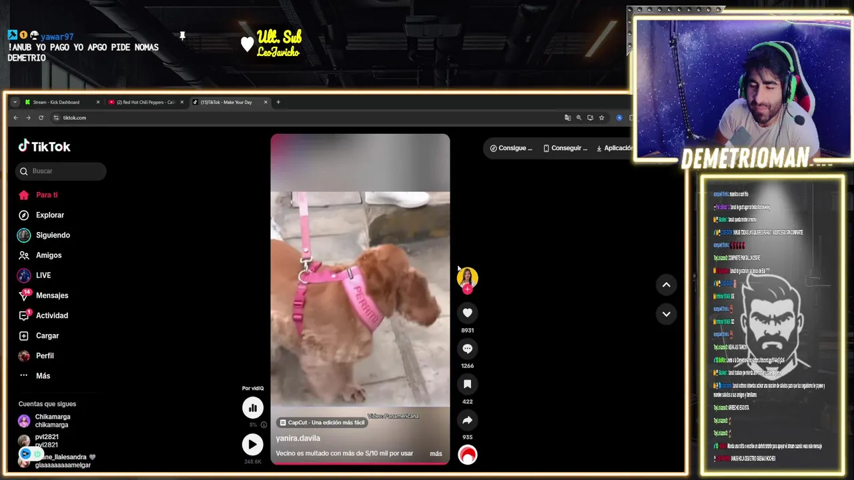Image resolution: width=854 pixels, height=480 pixels.
Task: Click the vidIQ round play button
Action: click(252, 444)
